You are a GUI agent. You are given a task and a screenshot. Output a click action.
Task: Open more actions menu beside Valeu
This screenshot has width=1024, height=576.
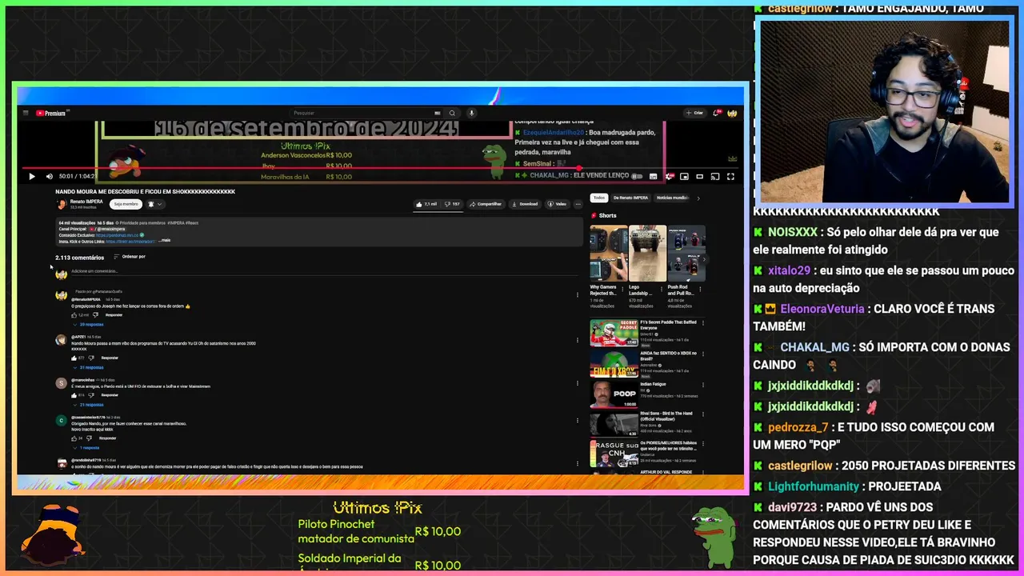(x=578, y=204)
